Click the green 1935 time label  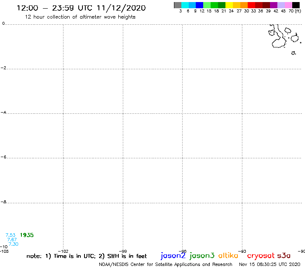click(27, 235)
